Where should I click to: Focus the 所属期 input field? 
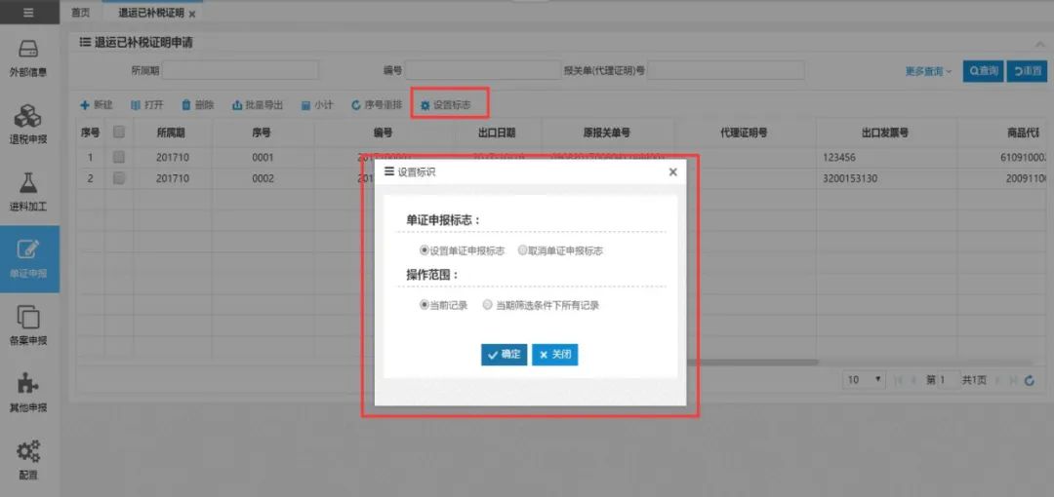tap(240, 70)
